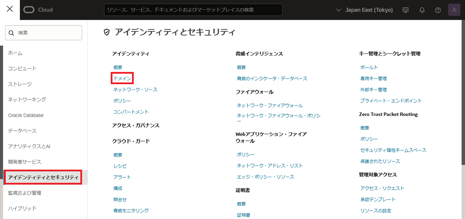The height and width of the screenshot is (219, 465).
Task: Open the 構成 link
Action: tap(118, 188)
